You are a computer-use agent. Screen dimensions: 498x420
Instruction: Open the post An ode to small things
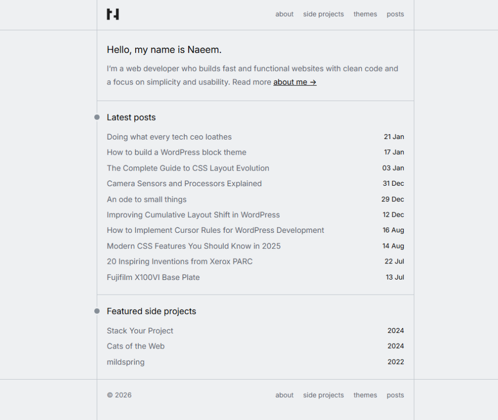point(146,199)
